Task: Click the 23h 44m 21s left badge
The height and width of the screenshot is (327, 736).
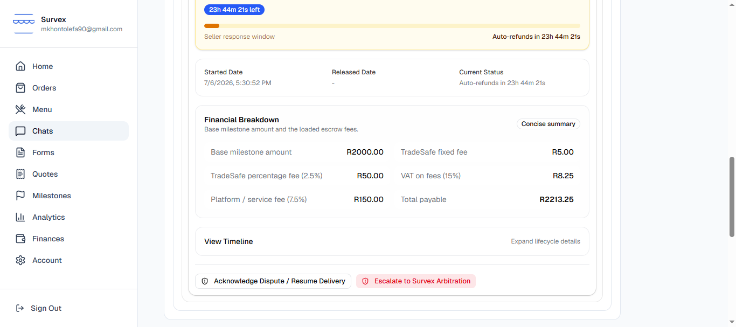Action: pos(234,10)
